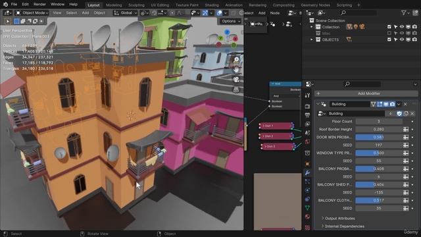Uncheck the OBJECTS collection checkbox
421x237 pixels.
click(x=389, y=39)
